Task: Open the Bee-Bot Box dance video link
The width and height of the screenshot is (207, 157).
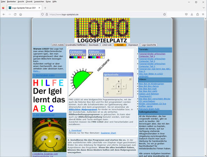Action: (x=149, y=86)
